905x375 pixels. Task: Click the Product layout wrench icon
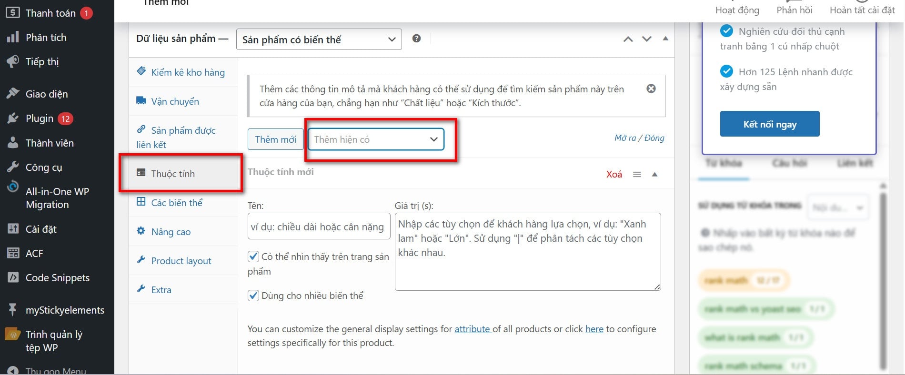point(141,260)
